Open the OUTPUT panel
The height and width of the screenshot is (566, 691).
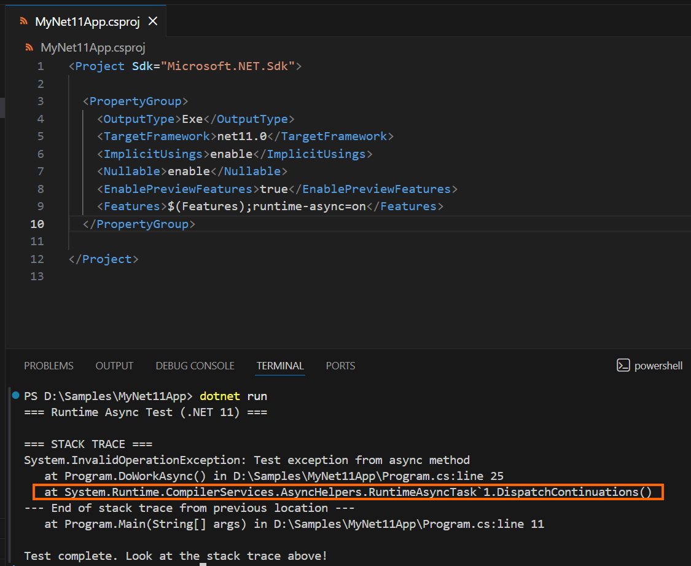click(x=114, y=366)
